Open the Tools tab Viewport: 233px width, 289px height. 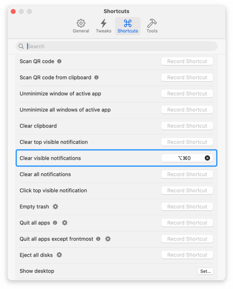pyautogui.click(x=152, y=26)
